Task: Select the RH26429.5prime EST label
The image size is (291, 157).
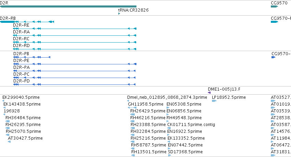Action: pyautogui.click(x=148, y=111)
